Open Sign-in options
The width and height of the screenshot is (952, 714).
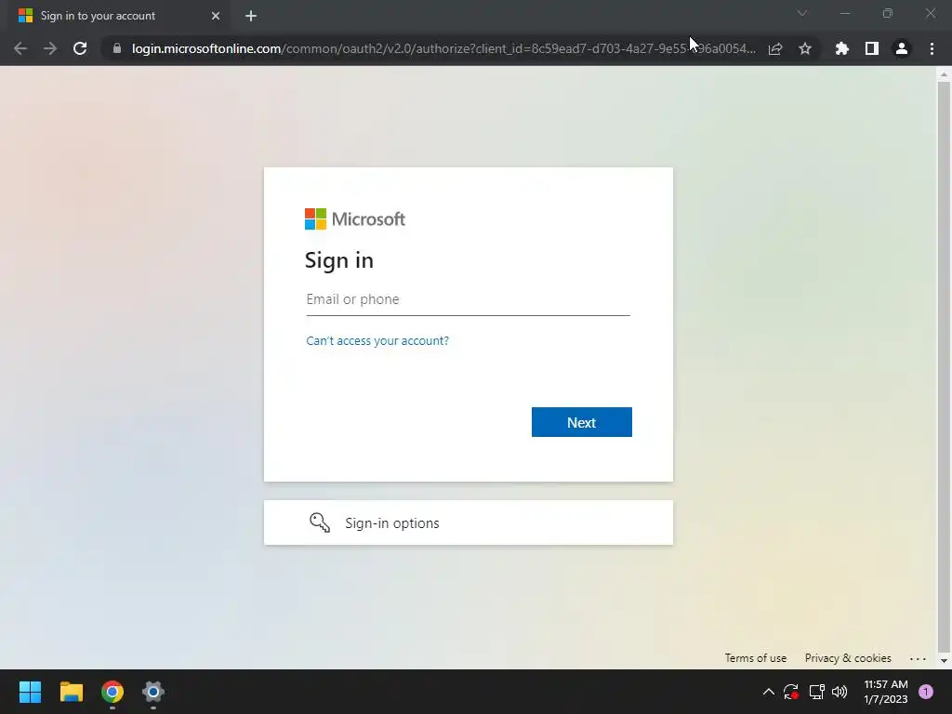coord(469,522)
